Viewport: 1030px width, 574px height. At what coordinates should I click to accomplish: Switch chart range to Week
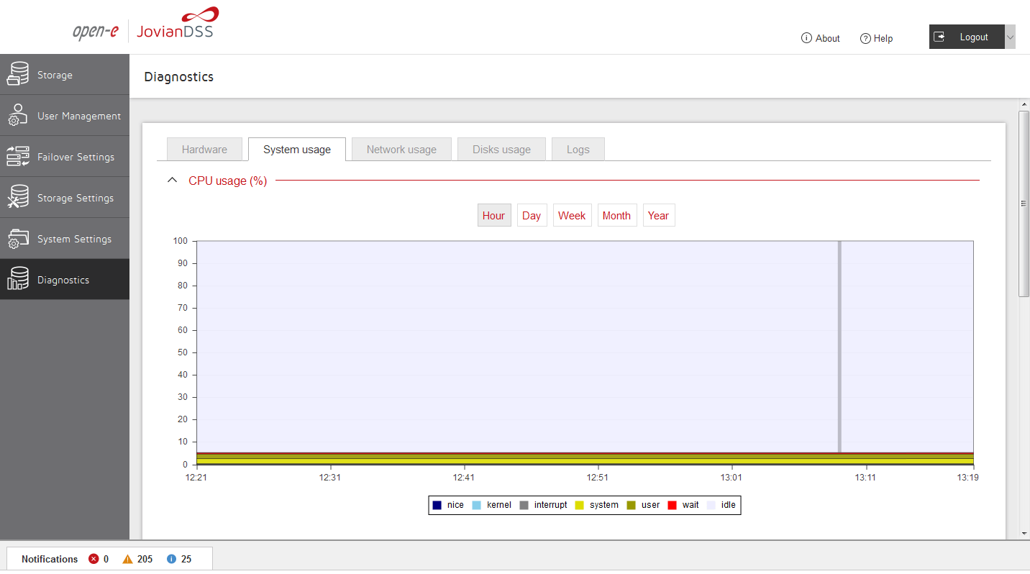tap(572, 216)
